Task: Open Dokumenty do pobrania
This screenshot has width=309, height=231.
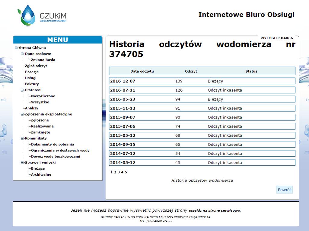Action: (x=53, y=144)
